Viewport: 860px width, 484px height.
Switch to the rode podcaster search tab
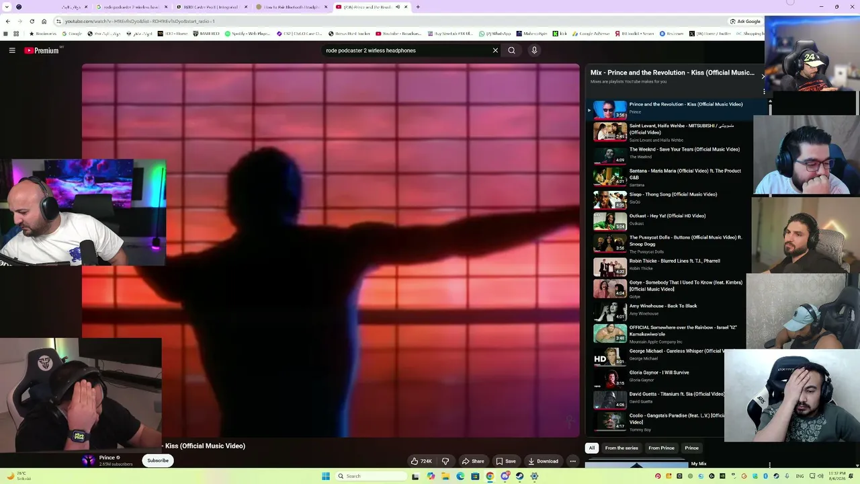131,7
